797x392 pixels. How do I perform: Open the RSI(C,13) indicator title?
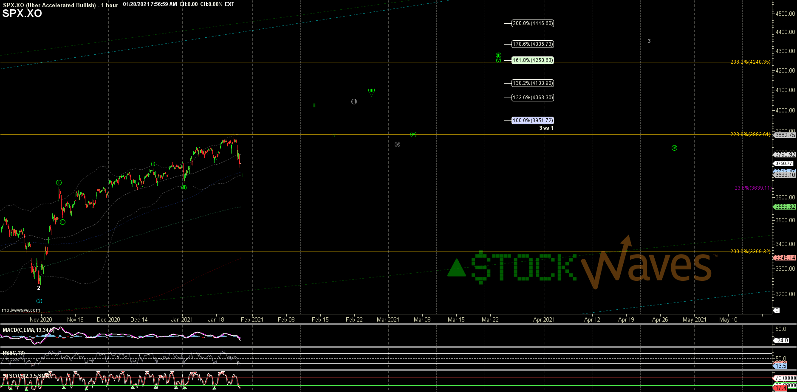tap(14, 353)
